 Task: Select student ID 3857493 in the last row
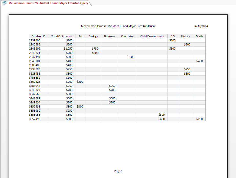[x=35, y=119]
